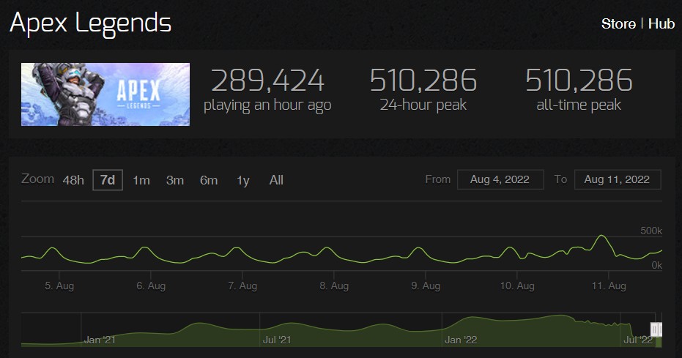682x358 pixels.
Task: Click the Apex Legends banner image
Action: click(105, 94)
